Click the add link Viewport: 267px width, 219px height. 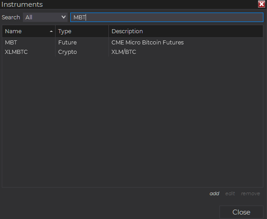215,193
